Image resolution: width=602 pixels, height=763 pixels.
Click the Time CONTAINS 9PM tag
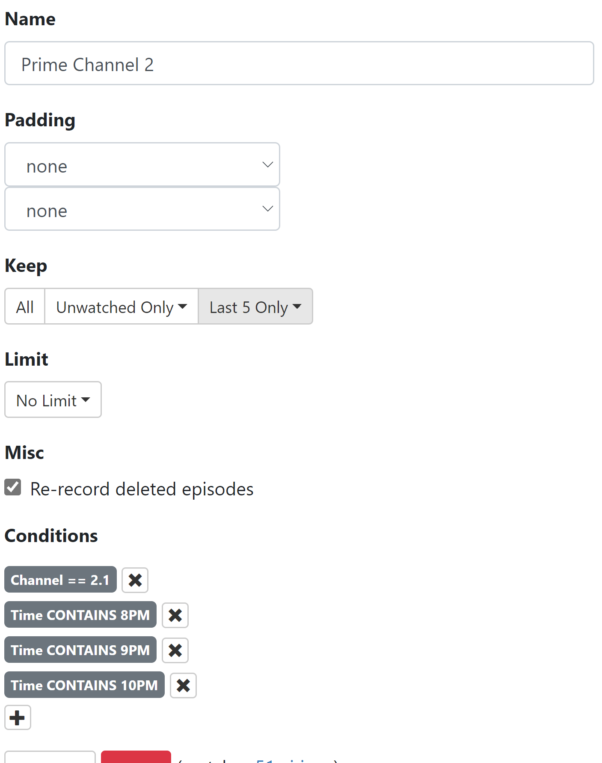click(x=80, y=650)
